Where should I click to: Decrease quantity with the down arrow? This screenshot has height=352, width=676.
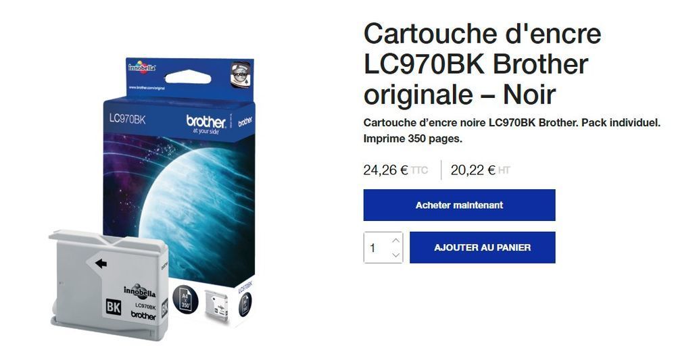tap(395, 255)
